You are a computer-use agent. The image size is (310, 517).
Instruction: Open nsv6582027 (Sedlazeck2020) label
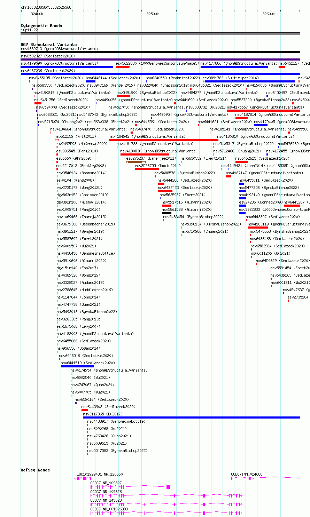click(48, 56)
